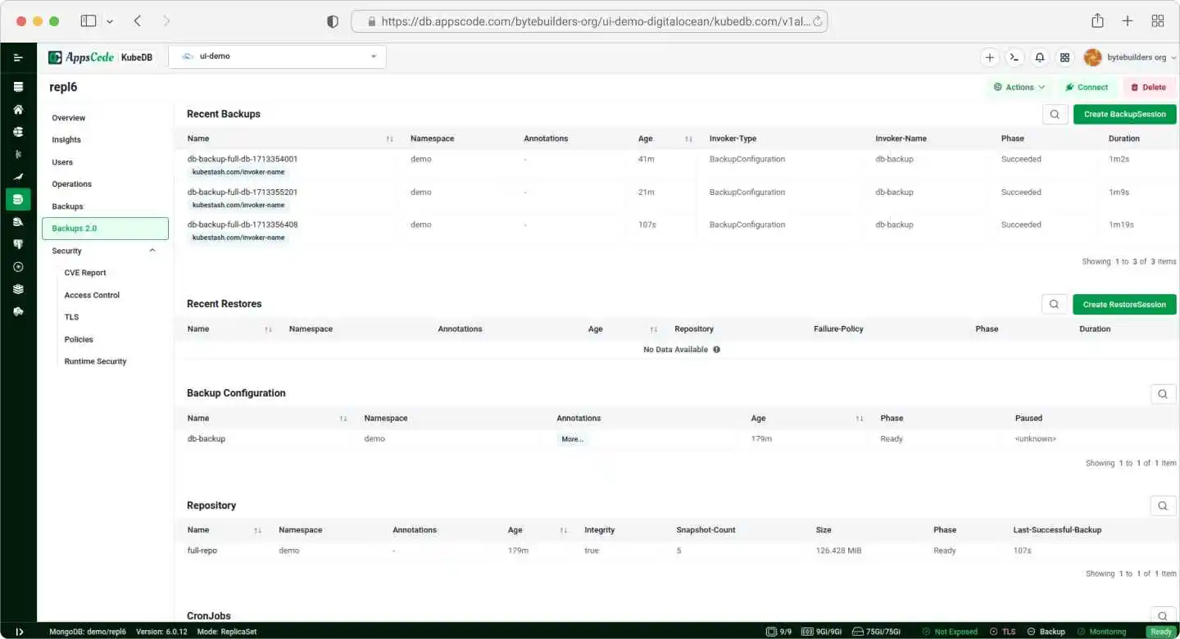Screen dimensions: 1180x639
Task: Click the Repository section search icon
Action: pos(1162,506)
